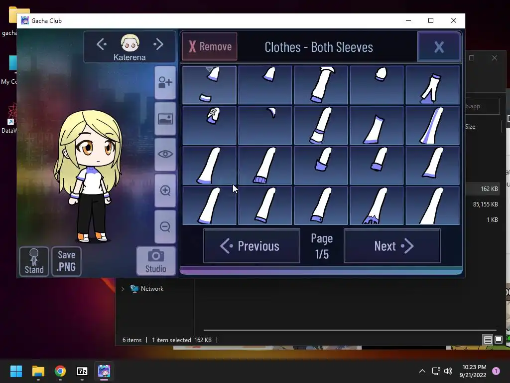
Task: Open 7-Zip from the taskbar
Action: pyautogui.click(x=82, y=371)
